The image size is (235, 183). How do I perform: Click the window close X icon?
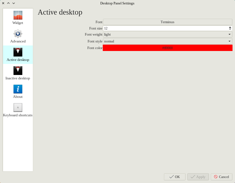coord(3,3)
